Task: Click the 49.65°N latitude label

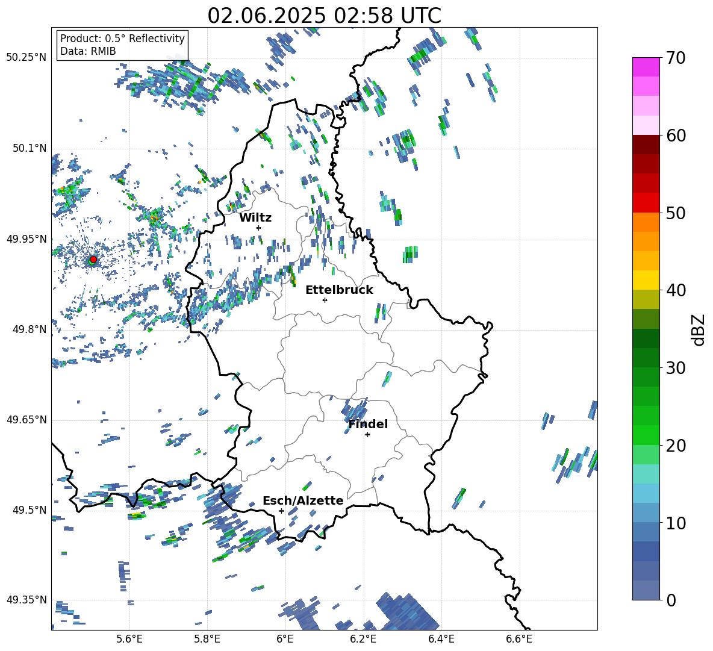Action: [26, 419]
